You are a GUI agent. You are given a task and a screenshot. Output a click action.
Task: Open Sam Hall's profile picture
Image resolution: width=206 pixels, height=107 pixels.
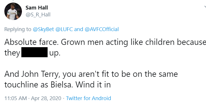coord(13,11)
